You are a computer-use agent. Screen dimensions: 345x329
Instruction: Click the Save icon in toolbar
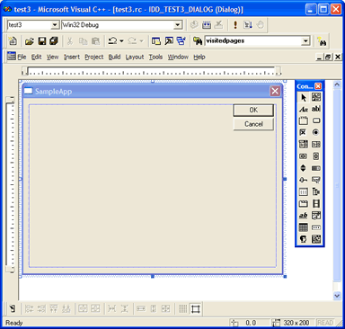42,41
